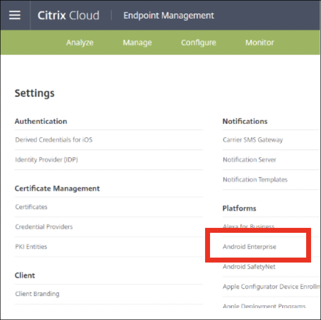Open Notification Server settings
Viewport: 321px width, 320px height.
click(x=249, y=160)
